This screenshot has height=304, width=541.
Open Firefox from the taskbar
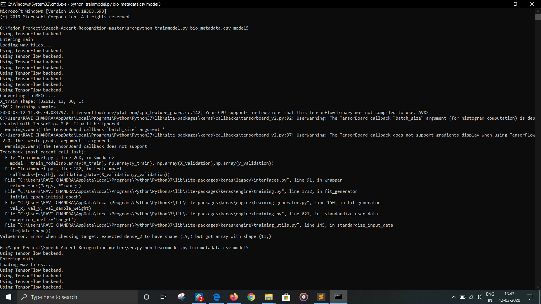[x=234, y=297]
